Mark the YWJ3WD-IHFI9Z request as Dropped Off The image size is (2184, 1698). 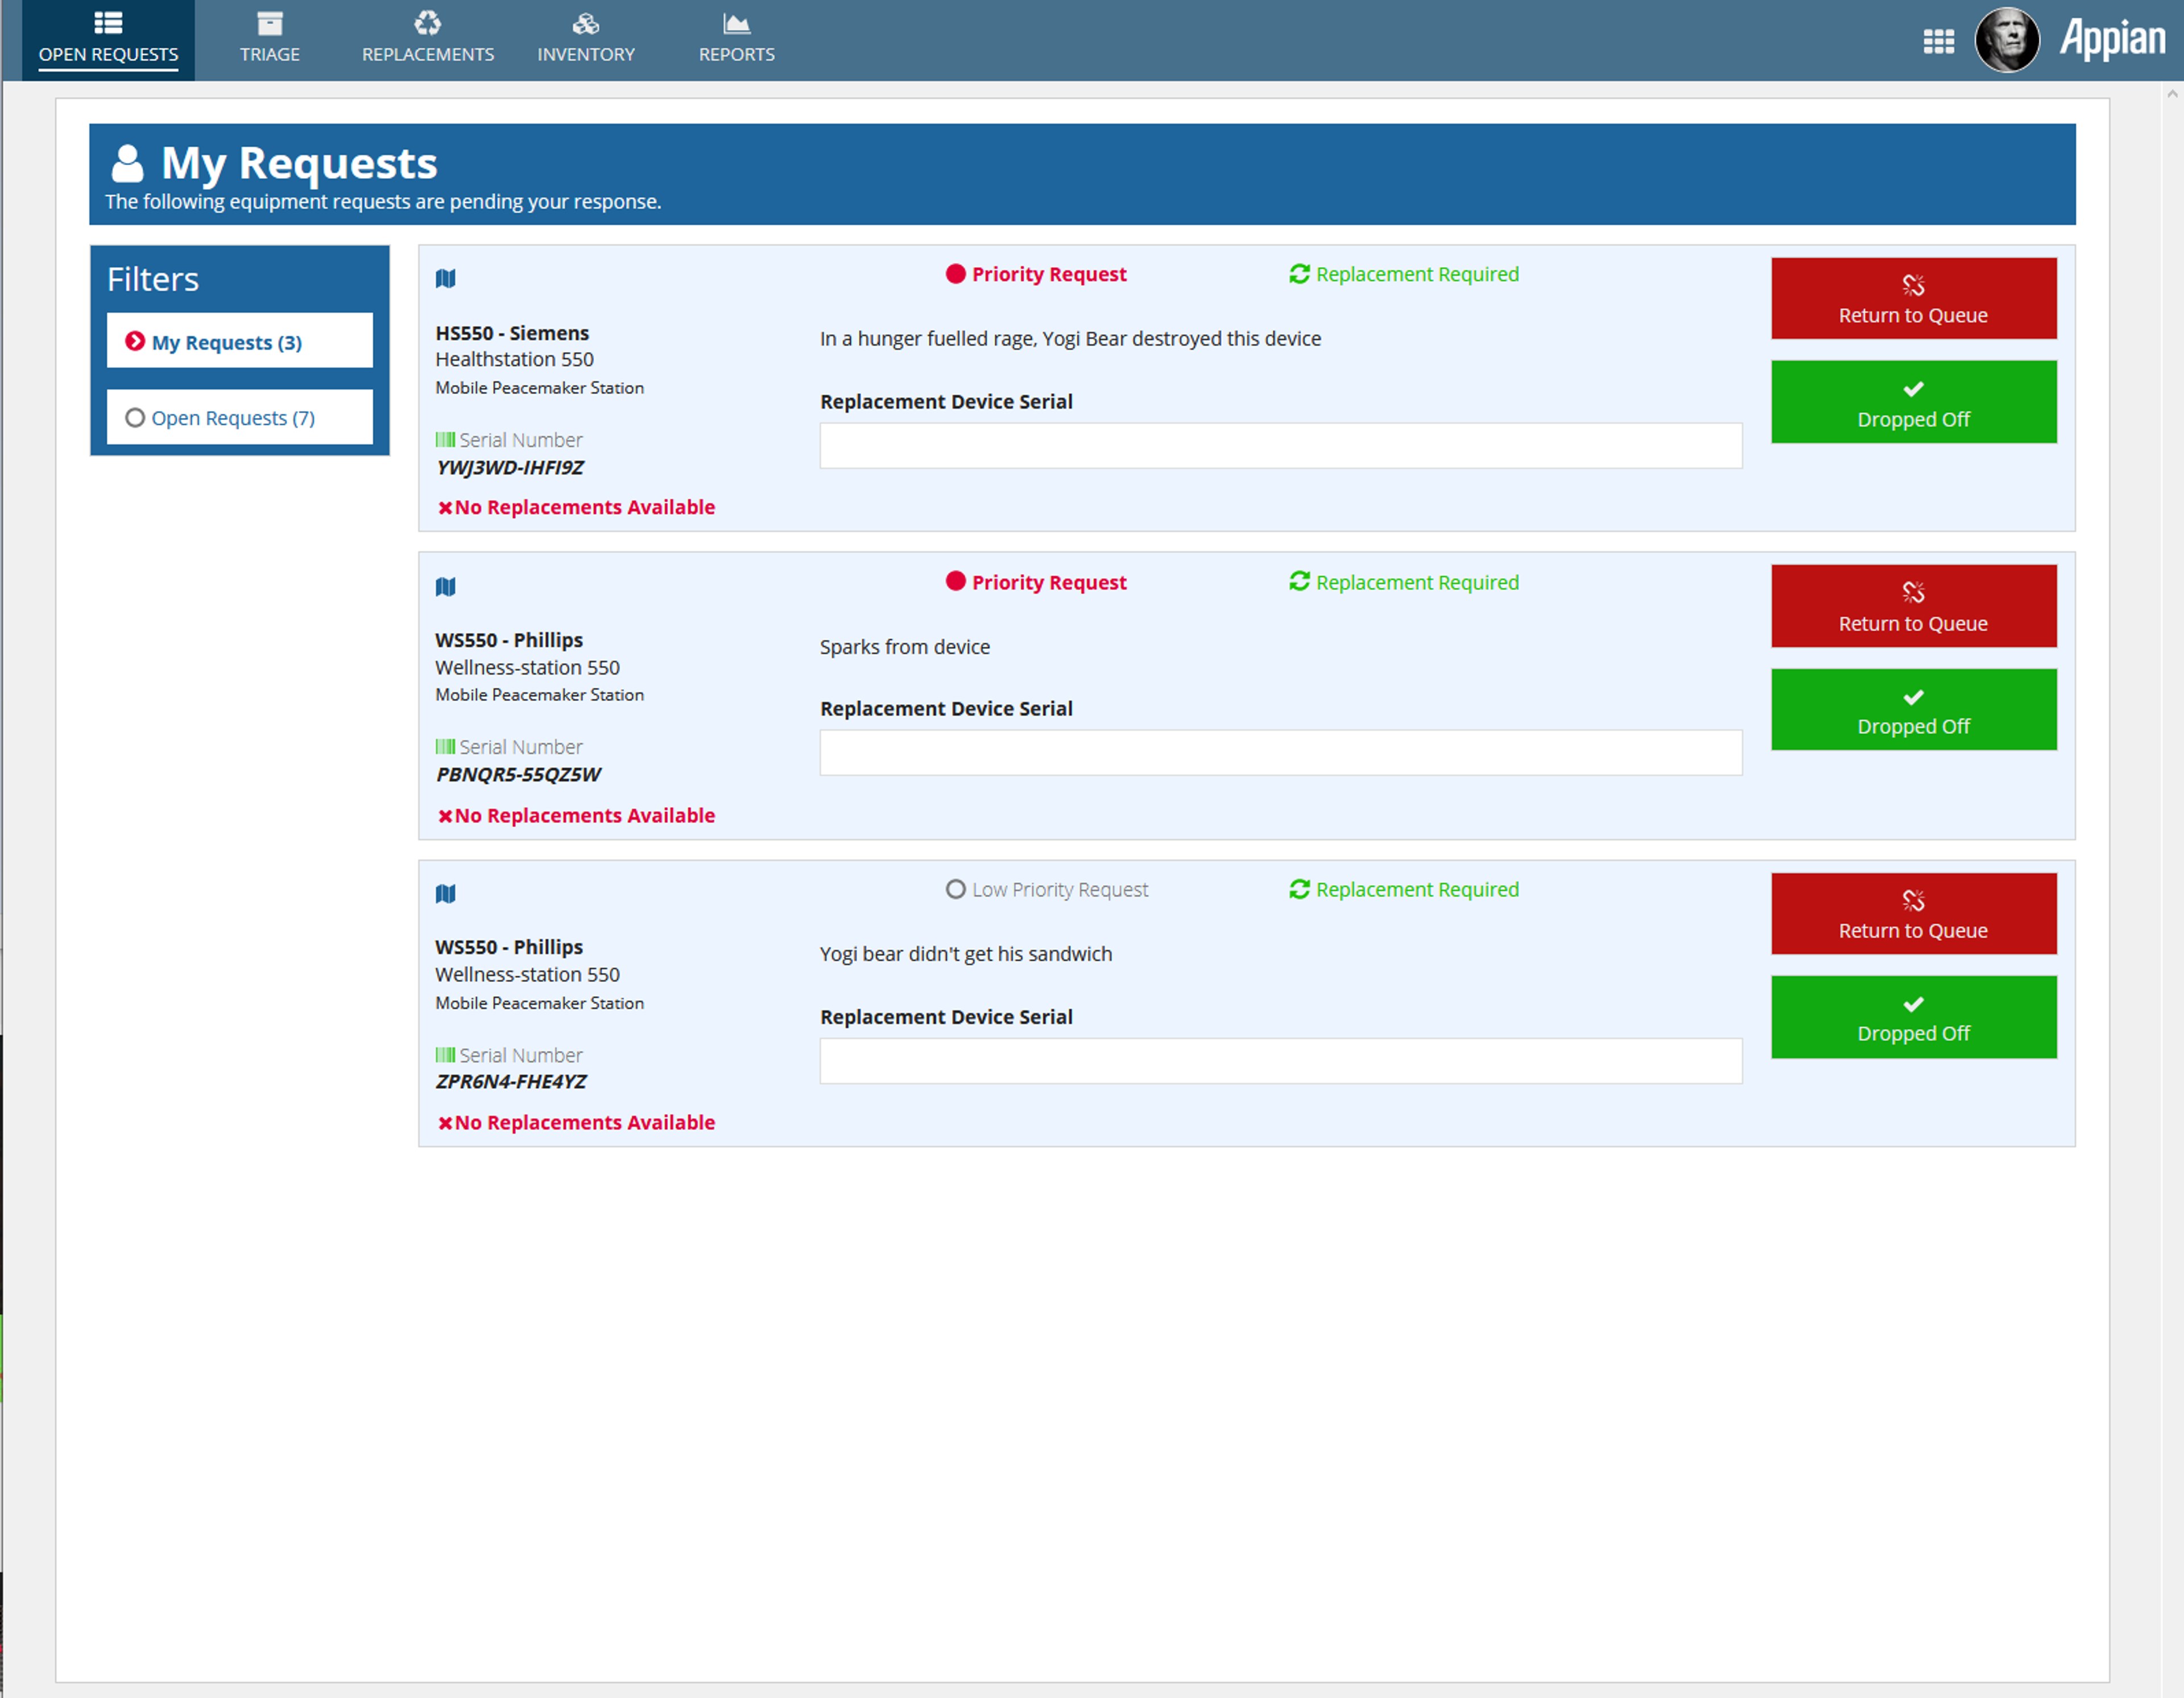point(1913,402)
